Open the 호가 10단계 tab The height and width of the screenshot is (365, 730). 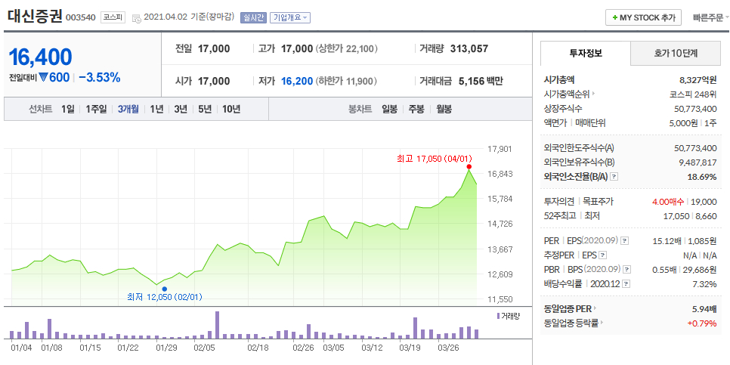point(676,53)
